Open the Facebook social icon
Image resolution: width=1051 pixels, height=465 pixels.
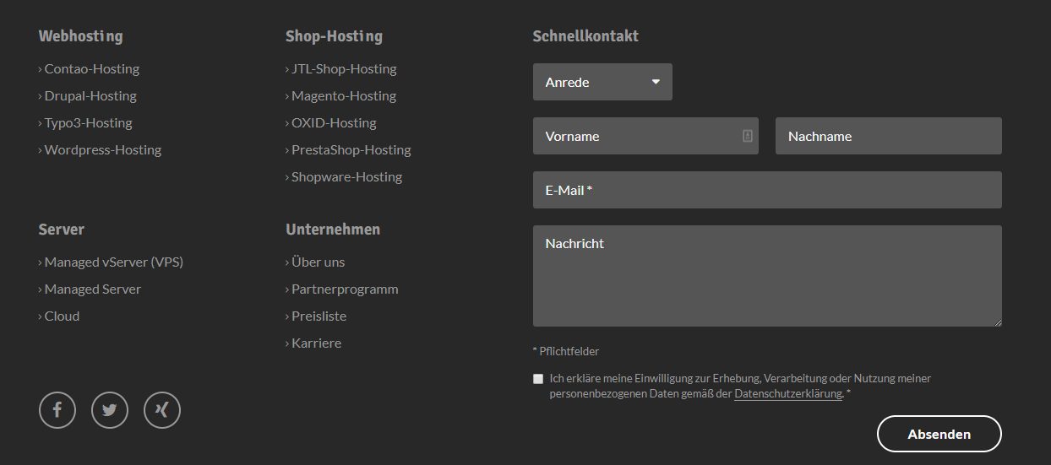tap(57, 411)
